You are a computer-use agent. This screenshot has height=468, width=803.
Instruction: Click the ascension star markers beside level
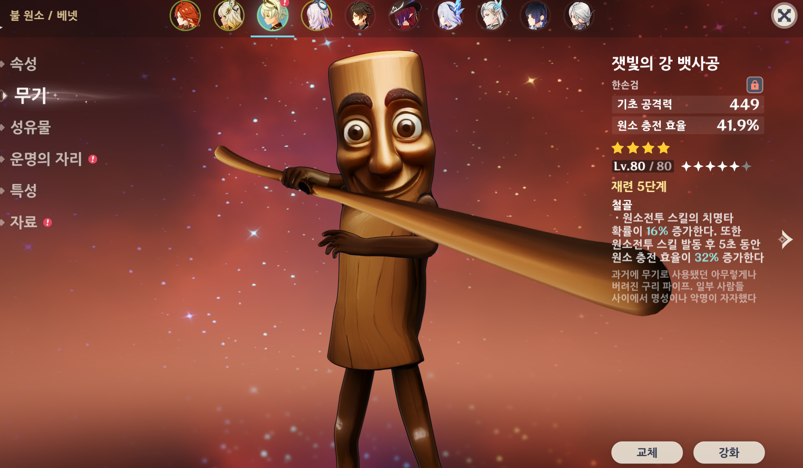[716, 167]
